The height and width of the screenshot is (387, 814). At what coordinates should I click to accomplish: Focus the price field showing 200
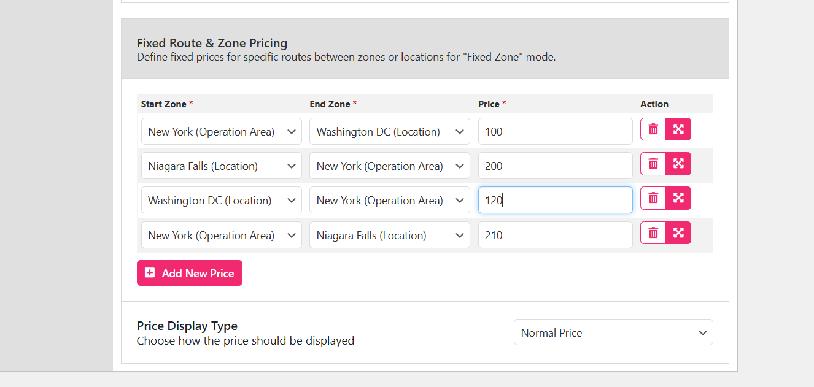[555, 166]
